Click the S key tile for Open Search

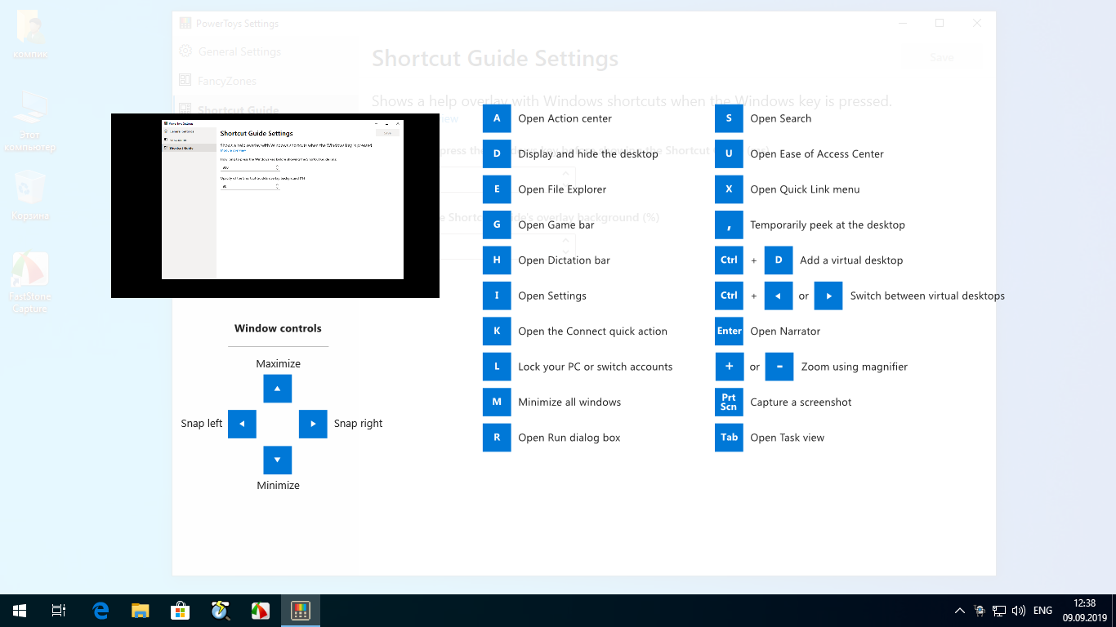(729, 118)
